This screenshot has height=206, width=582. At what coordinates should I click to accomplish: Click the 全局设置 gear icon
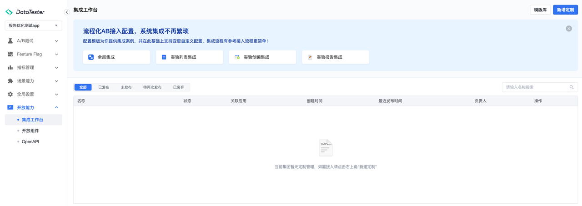click(10, 94)
